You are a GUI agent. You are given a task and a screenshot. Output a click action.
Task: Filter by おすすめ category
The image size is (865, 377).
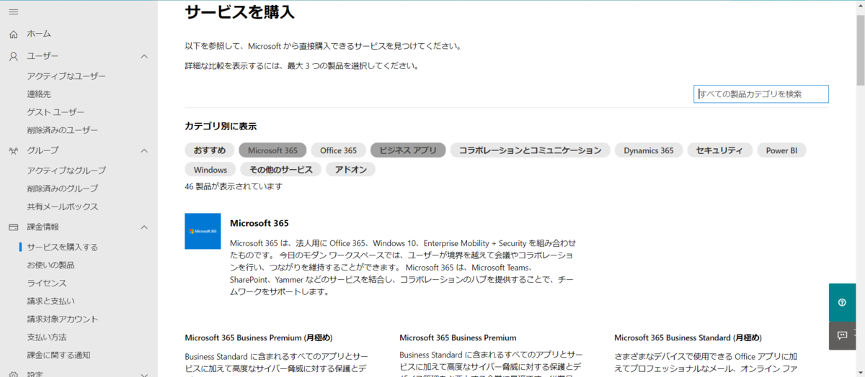[x=209, y=150]
